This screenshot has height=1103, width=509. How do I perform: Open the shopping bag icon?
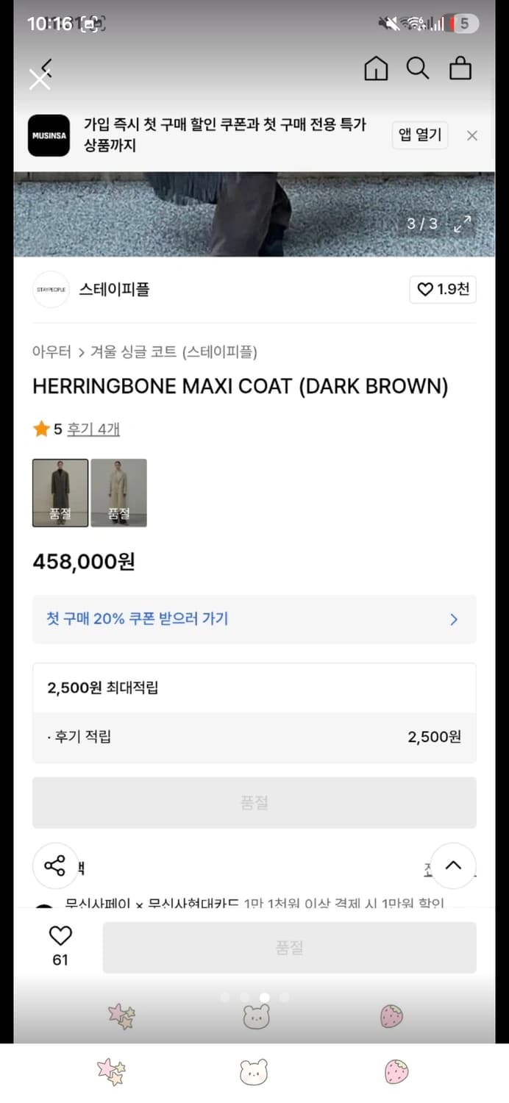[x=460, y=68]
